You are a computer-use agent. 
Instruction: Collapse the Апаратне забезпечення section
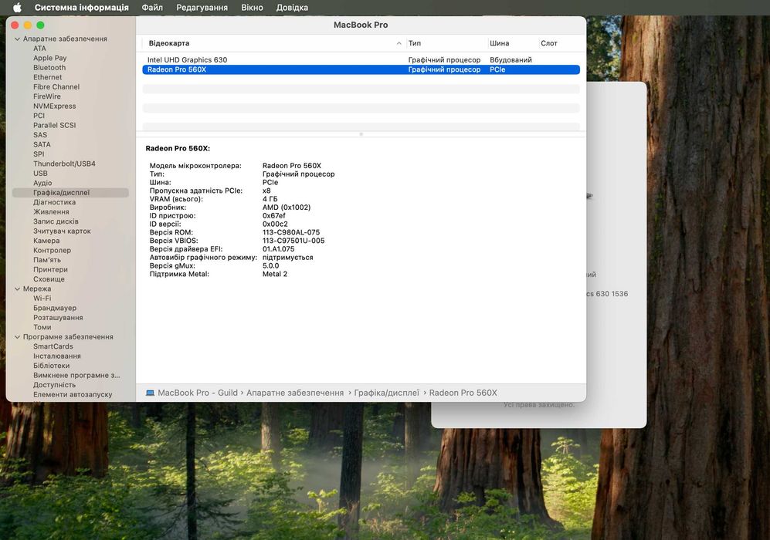(x=17, y=39)
